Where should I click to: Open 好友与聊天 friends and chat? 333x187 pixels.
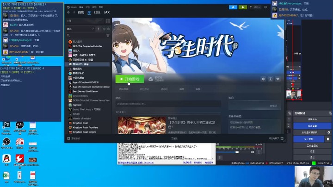276,138
